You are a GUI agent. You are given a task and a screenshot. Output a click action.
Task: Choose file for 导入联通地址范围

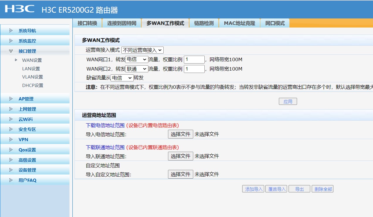pyautogui.click(x=181, y=156)
